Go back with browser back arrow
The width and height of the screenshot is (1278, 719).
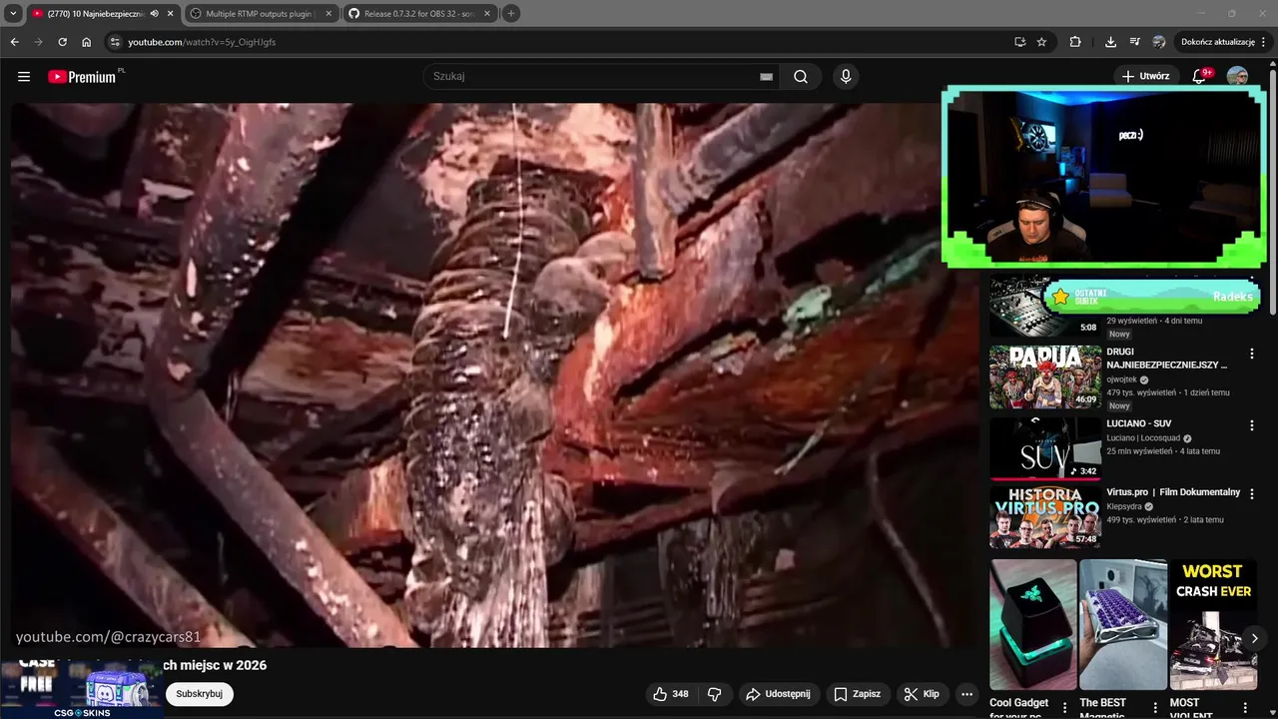coord(14,42)
